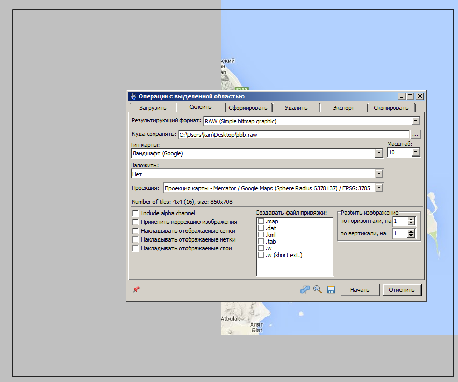
Task: Click the floppy disk save icon
Action: click(331, 290)
